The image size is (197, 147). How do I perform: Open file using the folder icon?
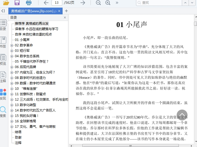coord(6,3)
